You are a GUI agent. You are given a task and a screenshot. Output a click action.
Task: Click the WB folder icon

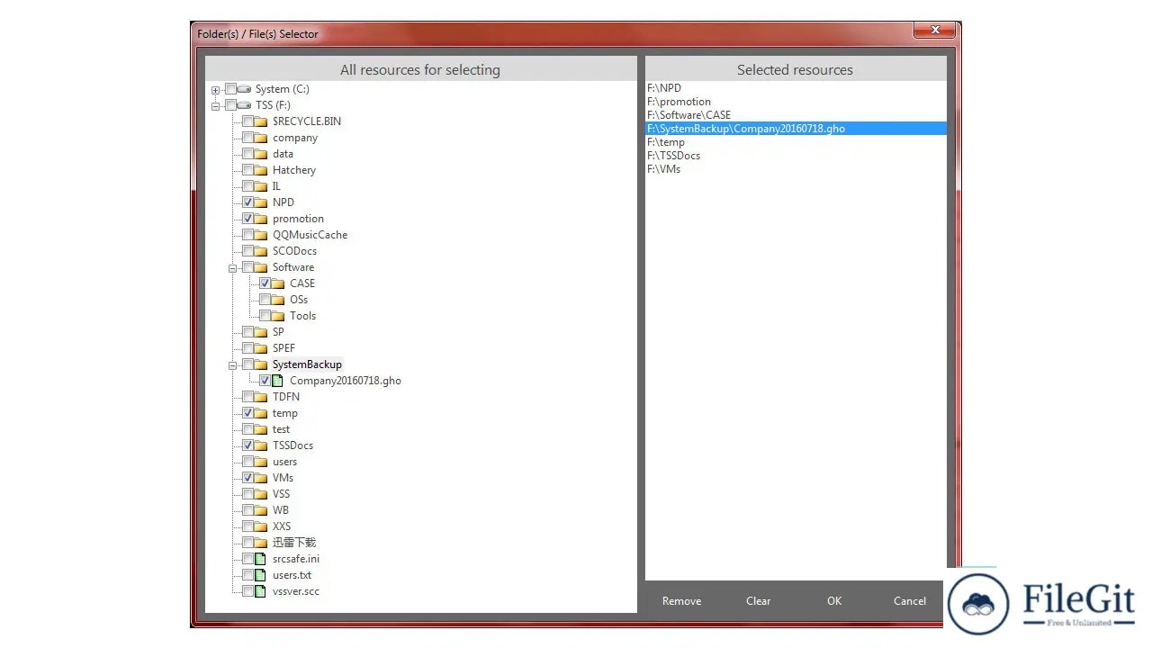click(261, 510)
